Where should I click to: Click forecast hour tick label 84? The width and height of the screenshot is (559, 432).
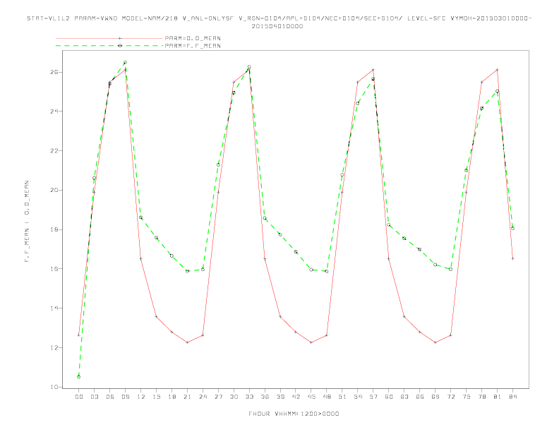[x=512, y=397]
